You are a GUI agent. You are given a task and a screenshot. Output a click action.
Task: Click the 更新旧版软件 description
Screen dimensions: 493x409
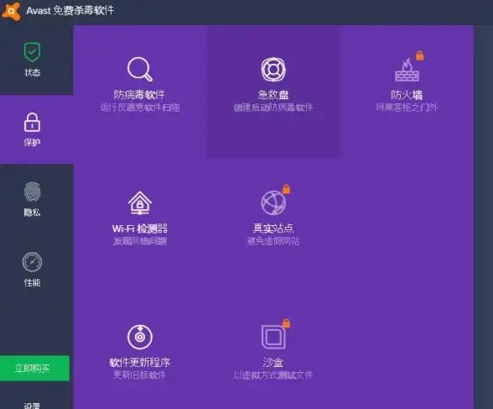(x=139, y=375)
